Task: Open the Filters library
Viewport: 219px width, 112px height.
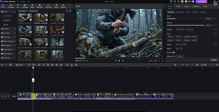Action: tap(56, 6)
